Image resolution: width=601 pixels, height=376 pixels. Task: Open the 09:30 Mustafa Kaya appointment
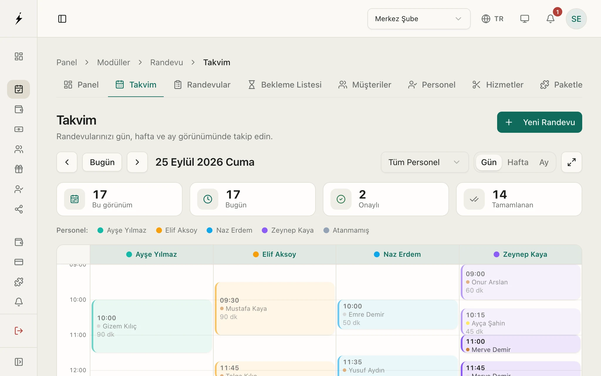[x=275, y=308]
